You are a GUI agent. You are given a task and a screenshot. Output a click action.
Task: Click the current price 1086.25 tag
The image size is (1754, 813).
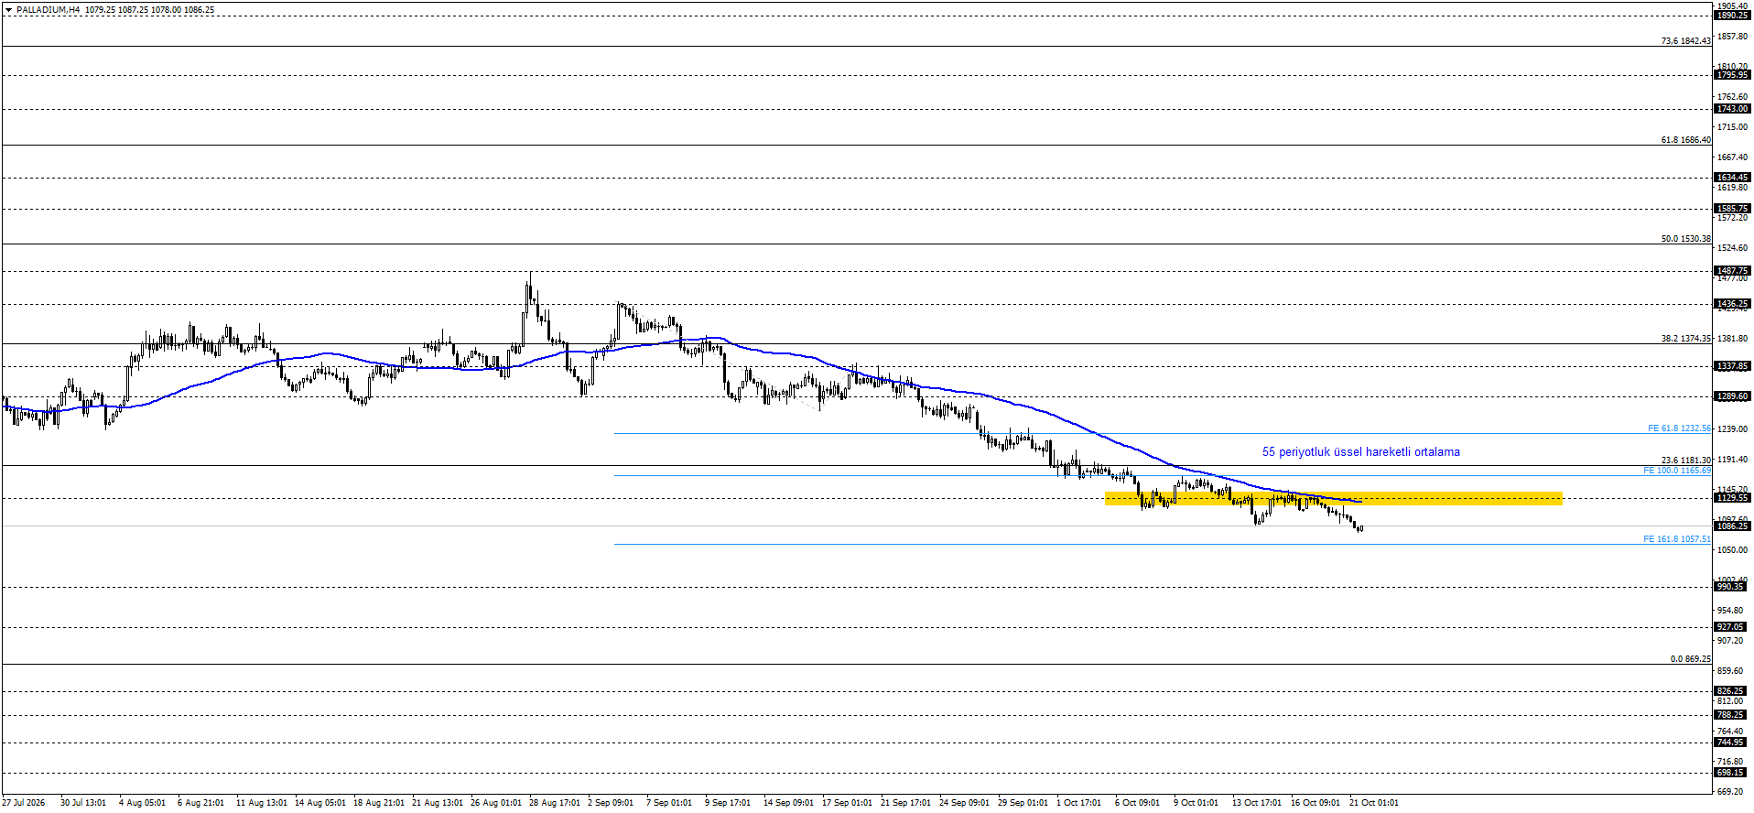(1732, 526)
